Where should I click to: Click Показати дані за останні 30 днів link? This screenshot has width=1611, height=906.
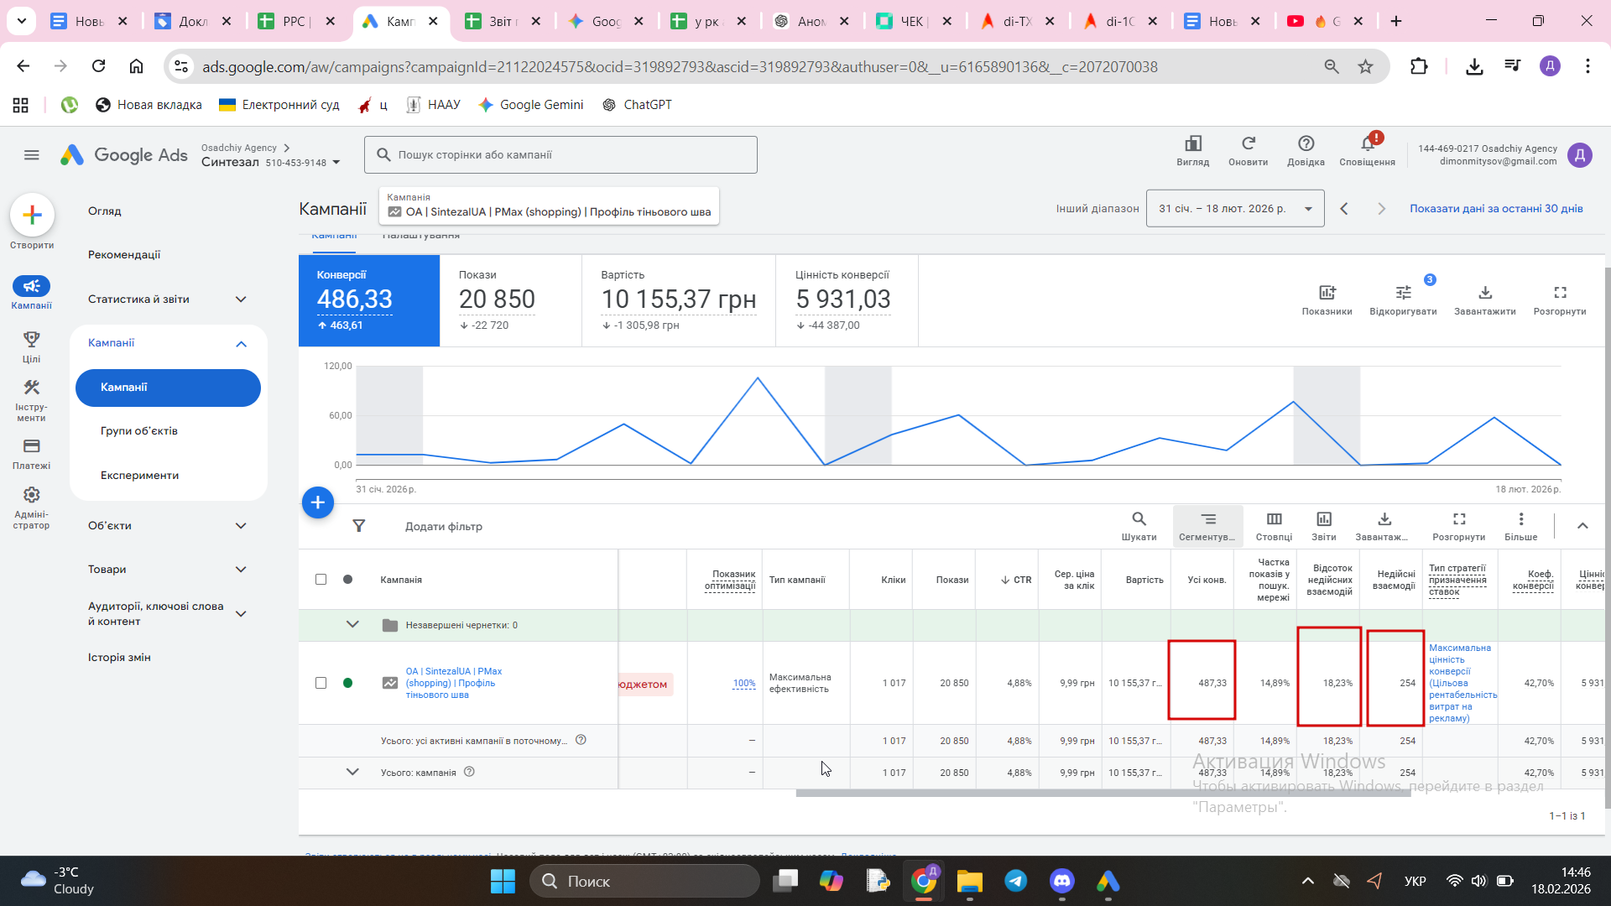1495,209
